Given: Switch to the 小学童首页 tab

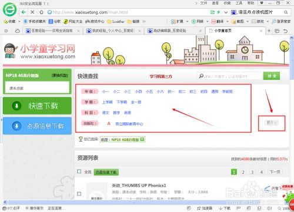Looking at the screenshot, I should coord(235,31).
